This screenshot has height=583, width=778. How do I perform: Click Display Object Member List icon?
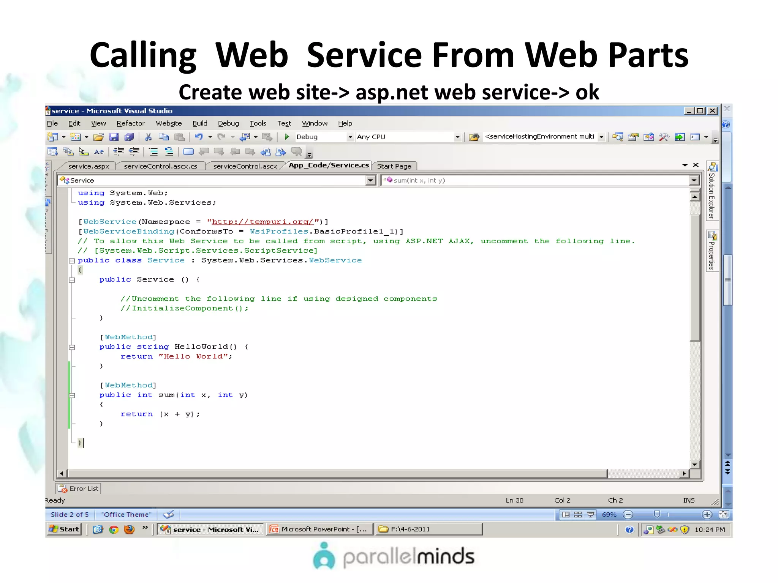point(52,152)
